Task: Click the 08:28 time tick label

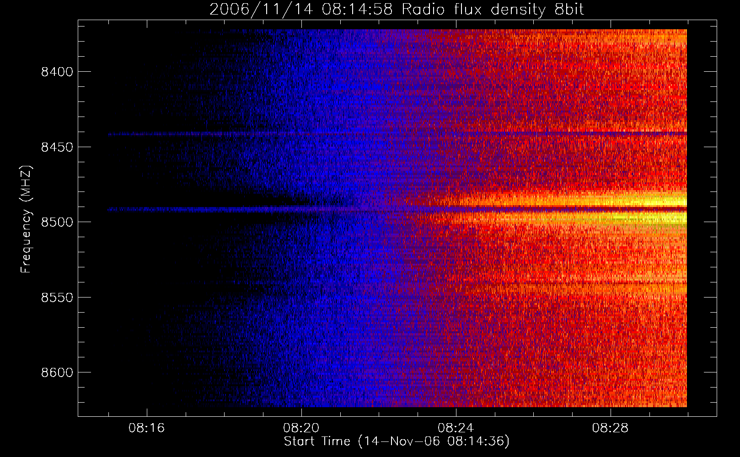Action: pyautogui.click(x=611, y=428)
